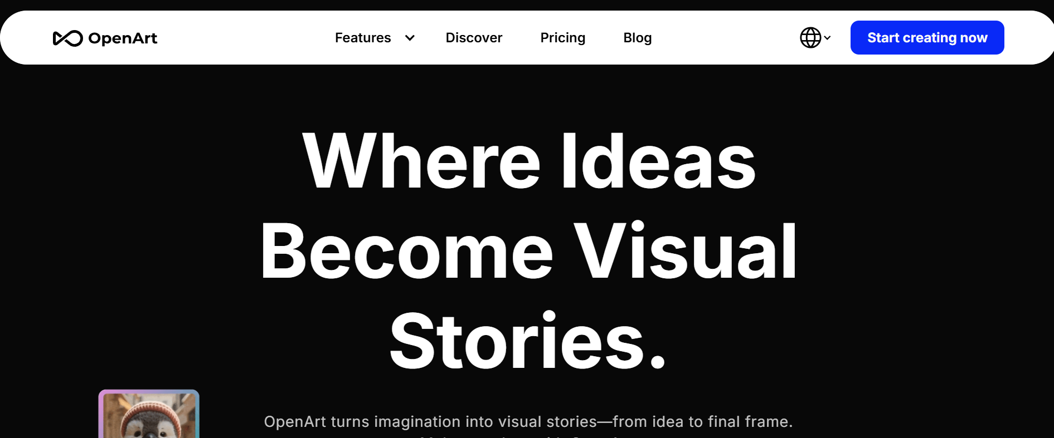This screenshot has width=1054, height=438.
Task: Click the word "Visual" in the headline
Action: click(686, 252)
